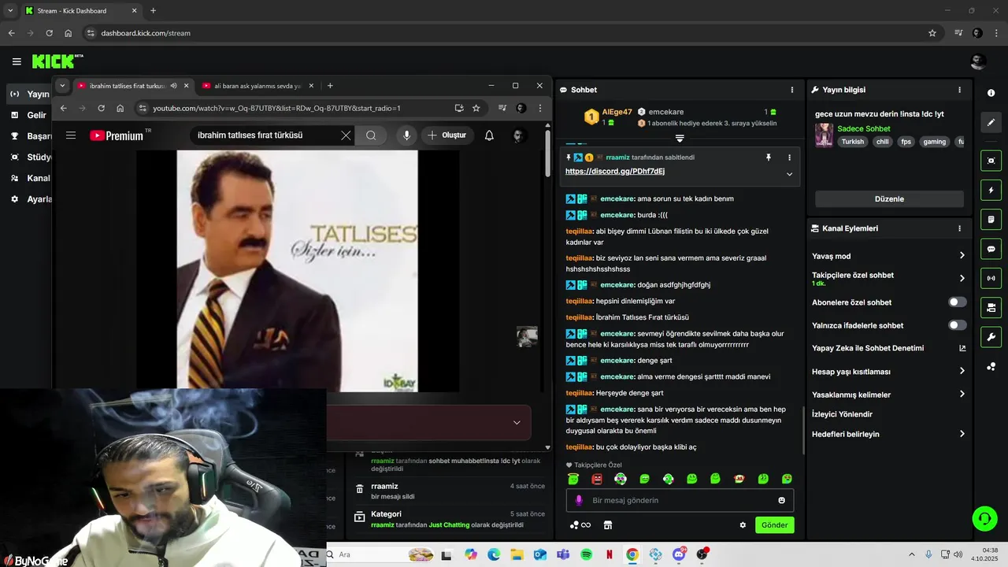The width and height of the screenshot is (1008, 567).
Task: Clear the YouTube search text
Action: (346, 135)
